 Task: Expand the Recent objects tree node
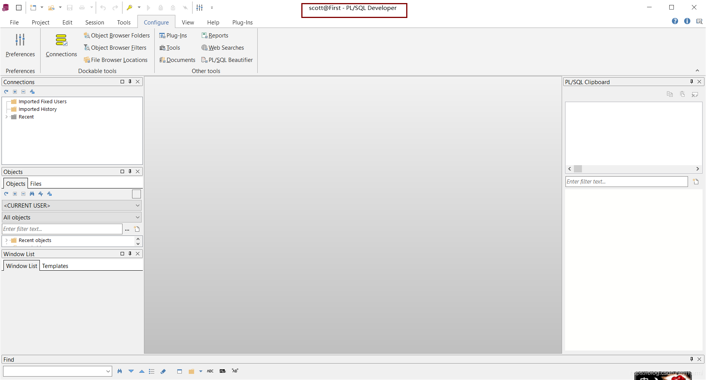pyautogui.click(x=7, y=240)
